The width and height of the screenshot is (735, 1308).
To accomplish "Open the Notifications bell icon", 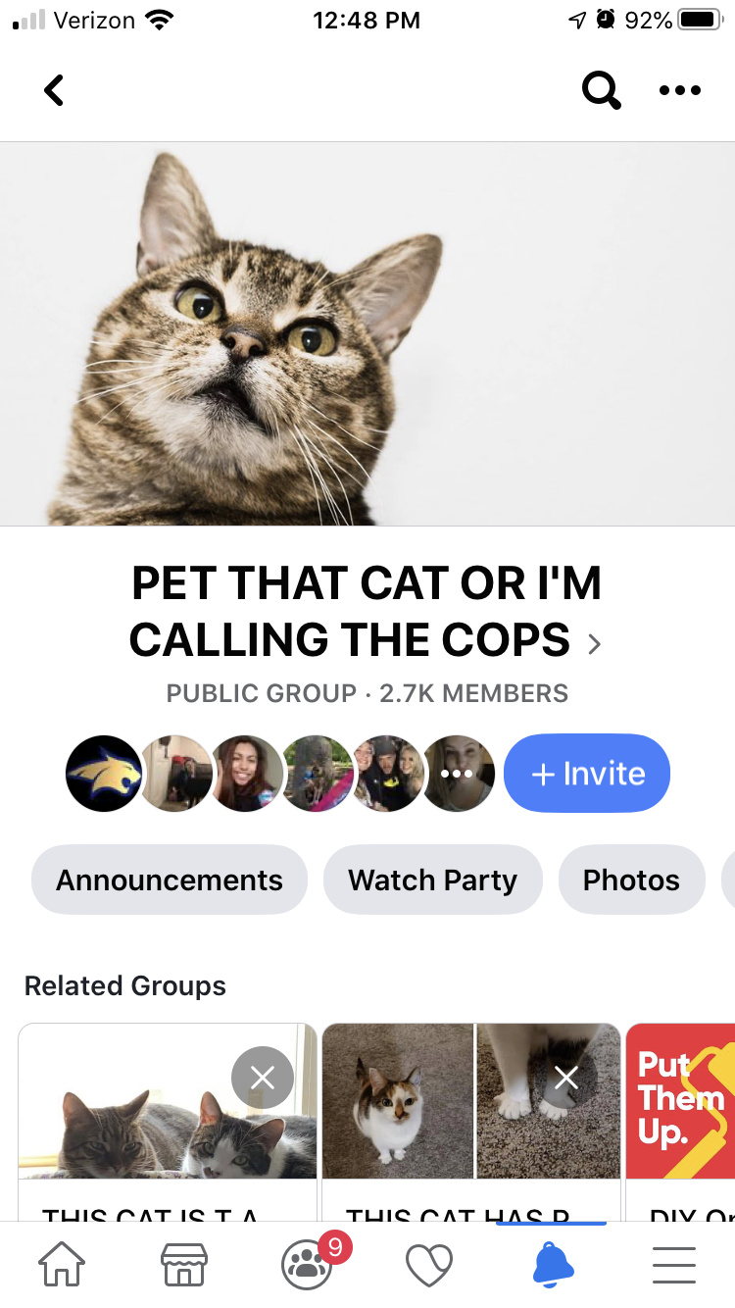I will click(552, 1264).
